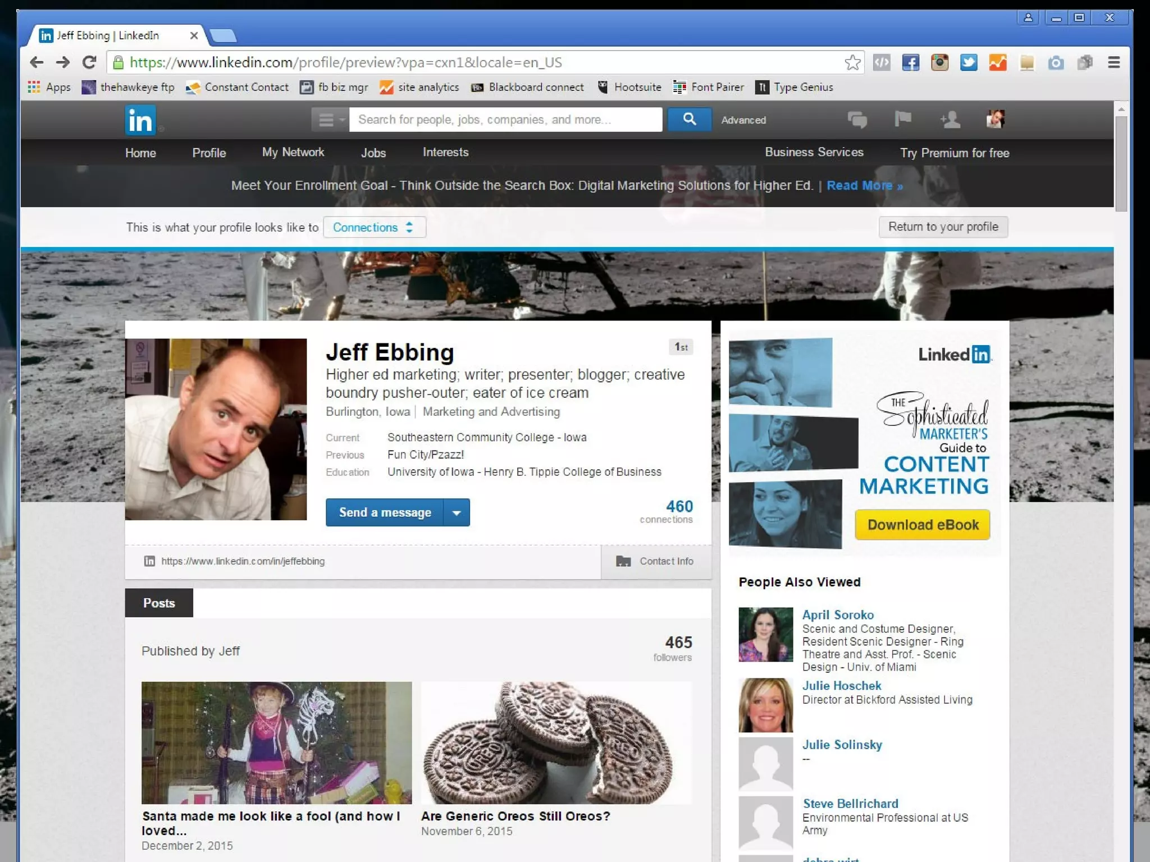Open the messages speech bubble icon
Viewport: 1150px width, 862px height.
click(x=857, y=120)
